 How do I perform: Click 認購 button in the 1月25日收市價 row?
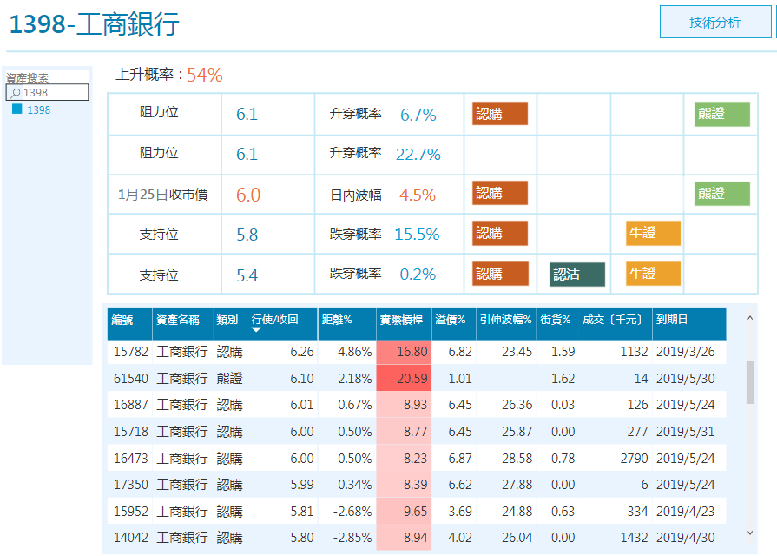(499, 193)
